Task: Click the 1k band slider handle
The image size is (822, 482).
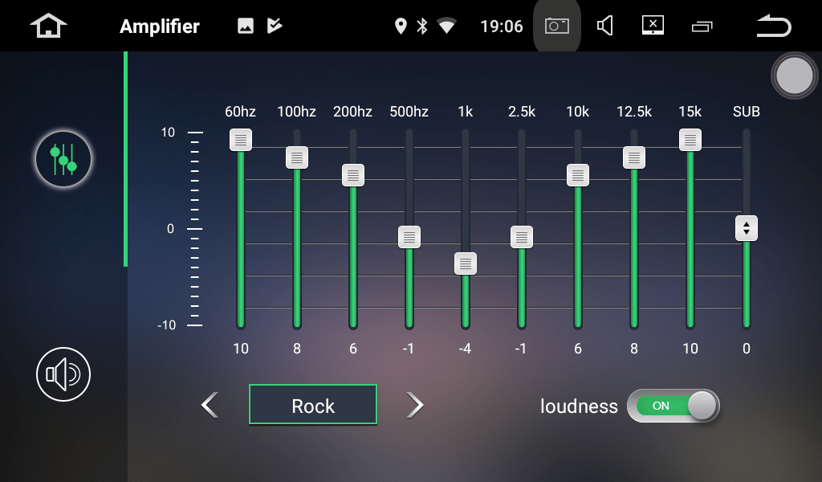Action: point(466,263)
